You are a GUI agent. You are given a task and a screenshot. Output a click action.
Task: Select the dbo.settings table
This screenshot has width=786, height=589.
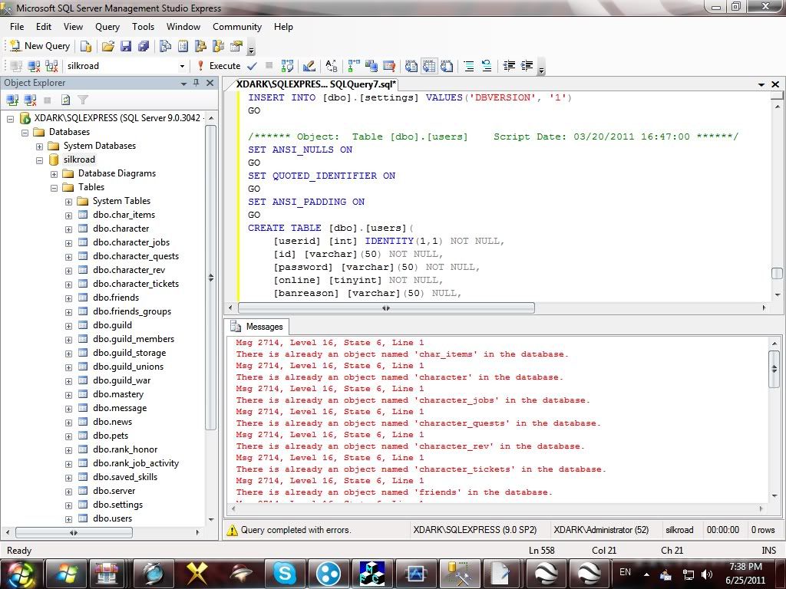tap(117, 505)
